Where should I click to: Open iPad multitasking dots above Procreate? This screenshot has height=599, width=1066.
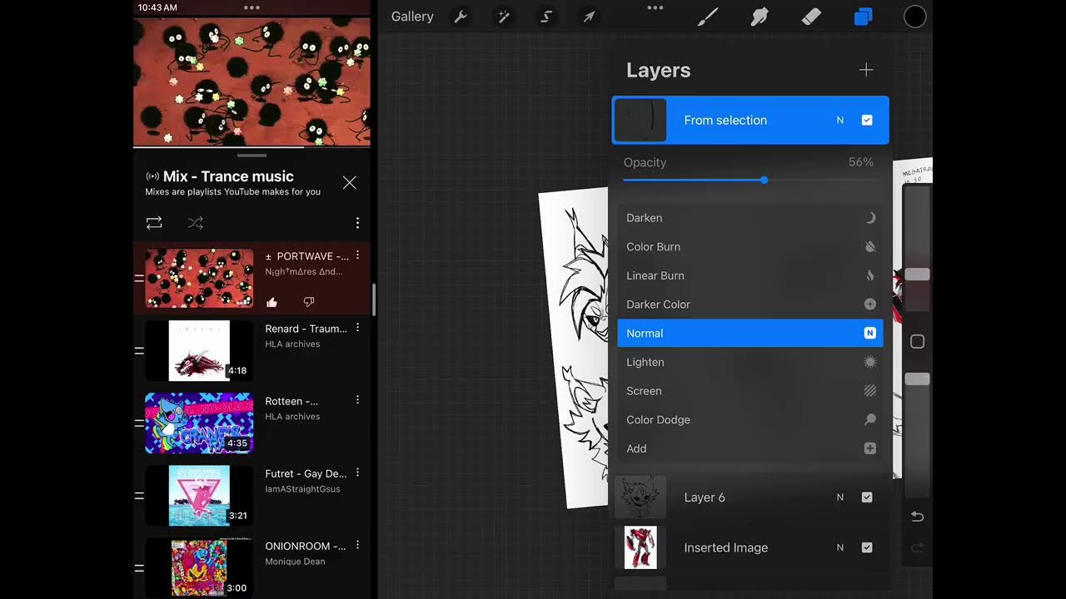pyautogui.click(x=655, y=7)
